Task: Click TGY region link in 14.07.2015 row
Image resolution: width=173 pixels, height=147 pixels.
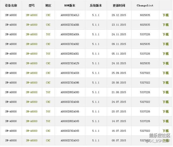Action: [x=48, y=121]
